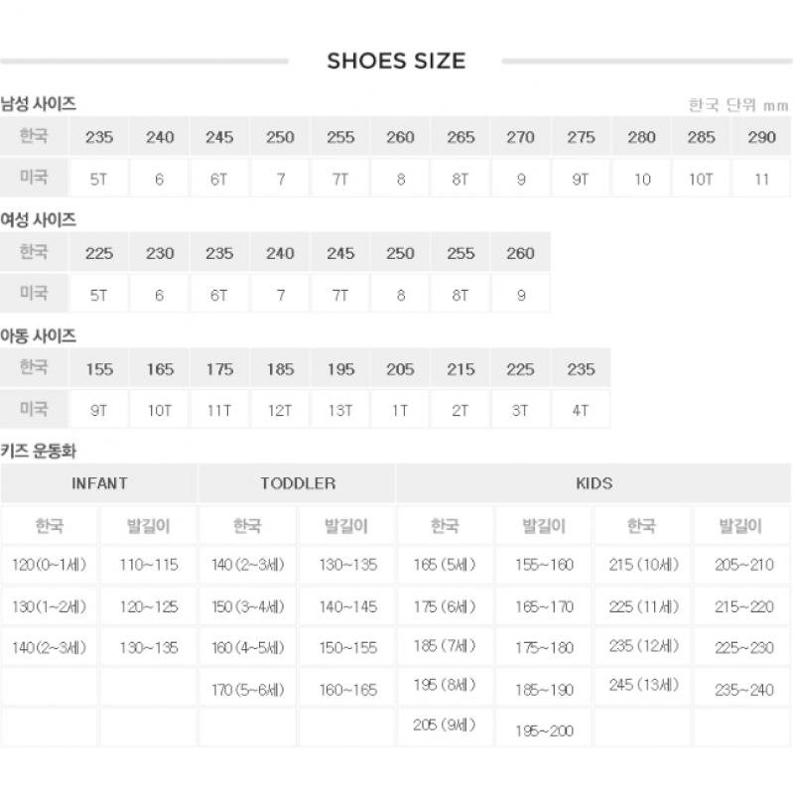
Task: Click the 13T children's US size cell
Action: [x=340, y=410]
